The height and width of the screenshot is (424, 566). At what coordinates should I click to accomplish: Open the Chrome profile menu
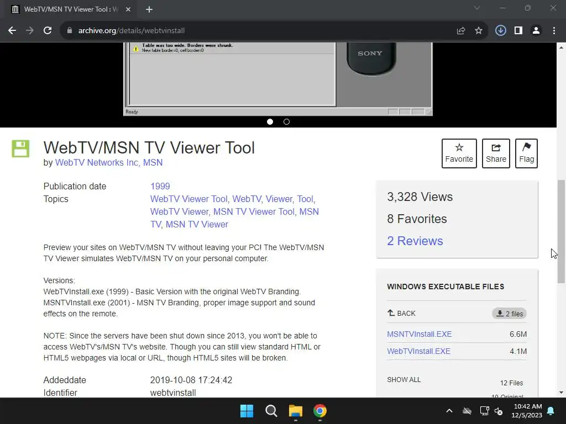point(536,31)
